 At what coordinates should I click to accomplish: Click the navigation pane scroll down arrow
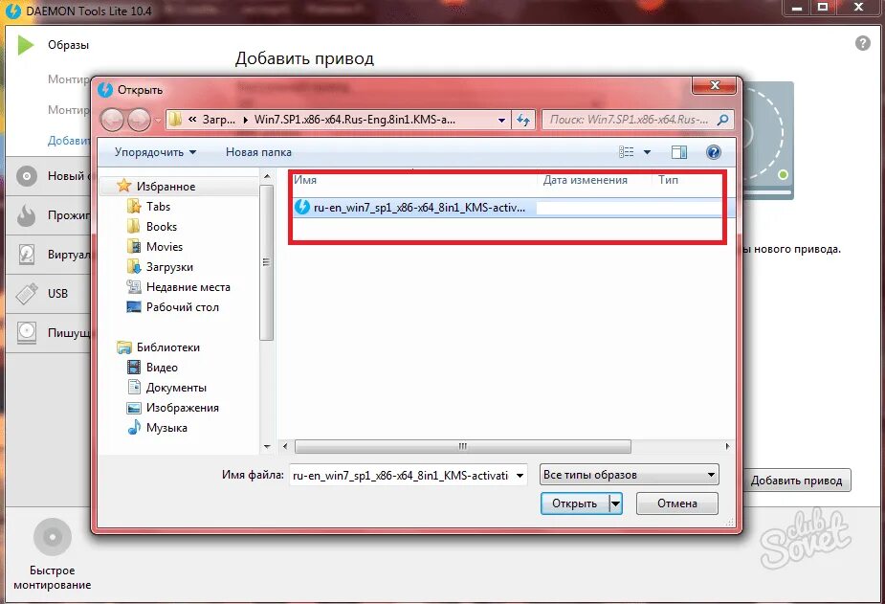267,446
